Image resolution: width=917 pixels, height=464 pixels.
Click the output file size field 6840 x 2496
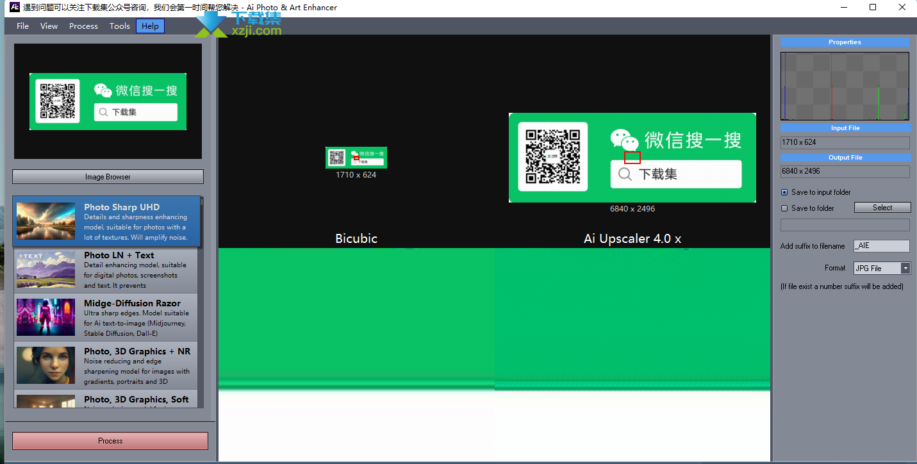coord(845,171)
